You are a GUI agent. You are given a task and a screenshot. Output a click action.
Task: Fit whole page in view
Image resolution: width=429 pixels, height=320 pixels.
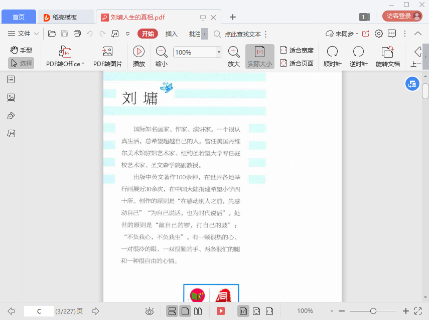(297, 63)
